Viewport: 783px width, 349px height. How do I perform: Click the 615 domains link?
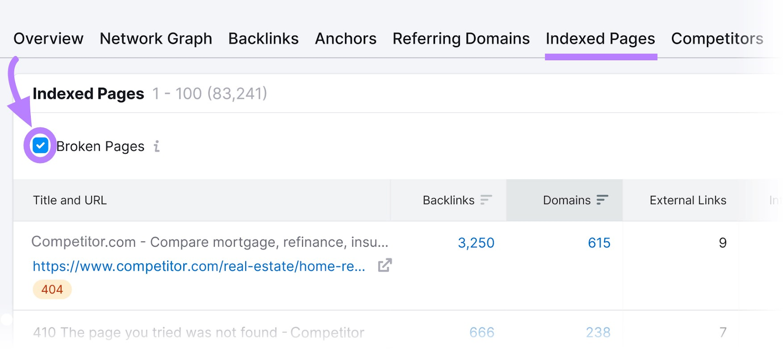pos(598,242)
